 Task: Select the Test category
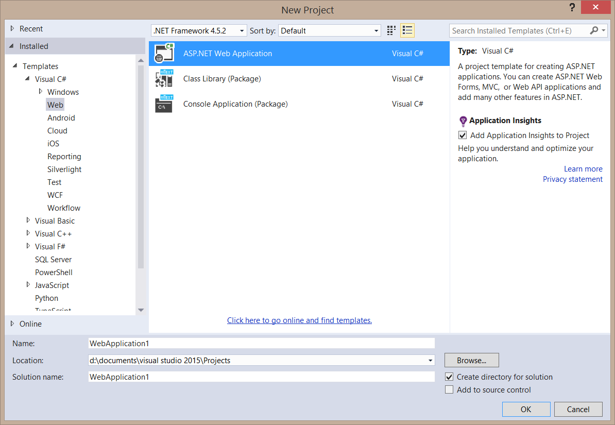tap(54, 182)
